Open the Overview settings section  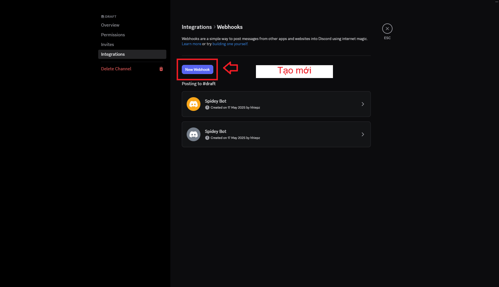(110, 25)
